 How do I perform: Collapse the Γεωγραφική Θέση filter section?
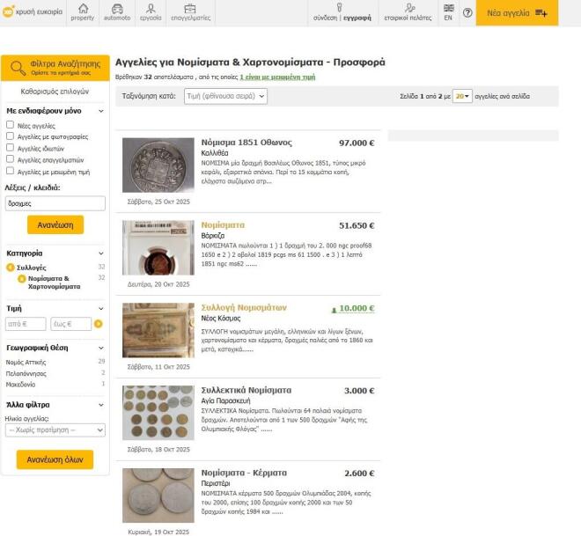(x=100, y=348)
